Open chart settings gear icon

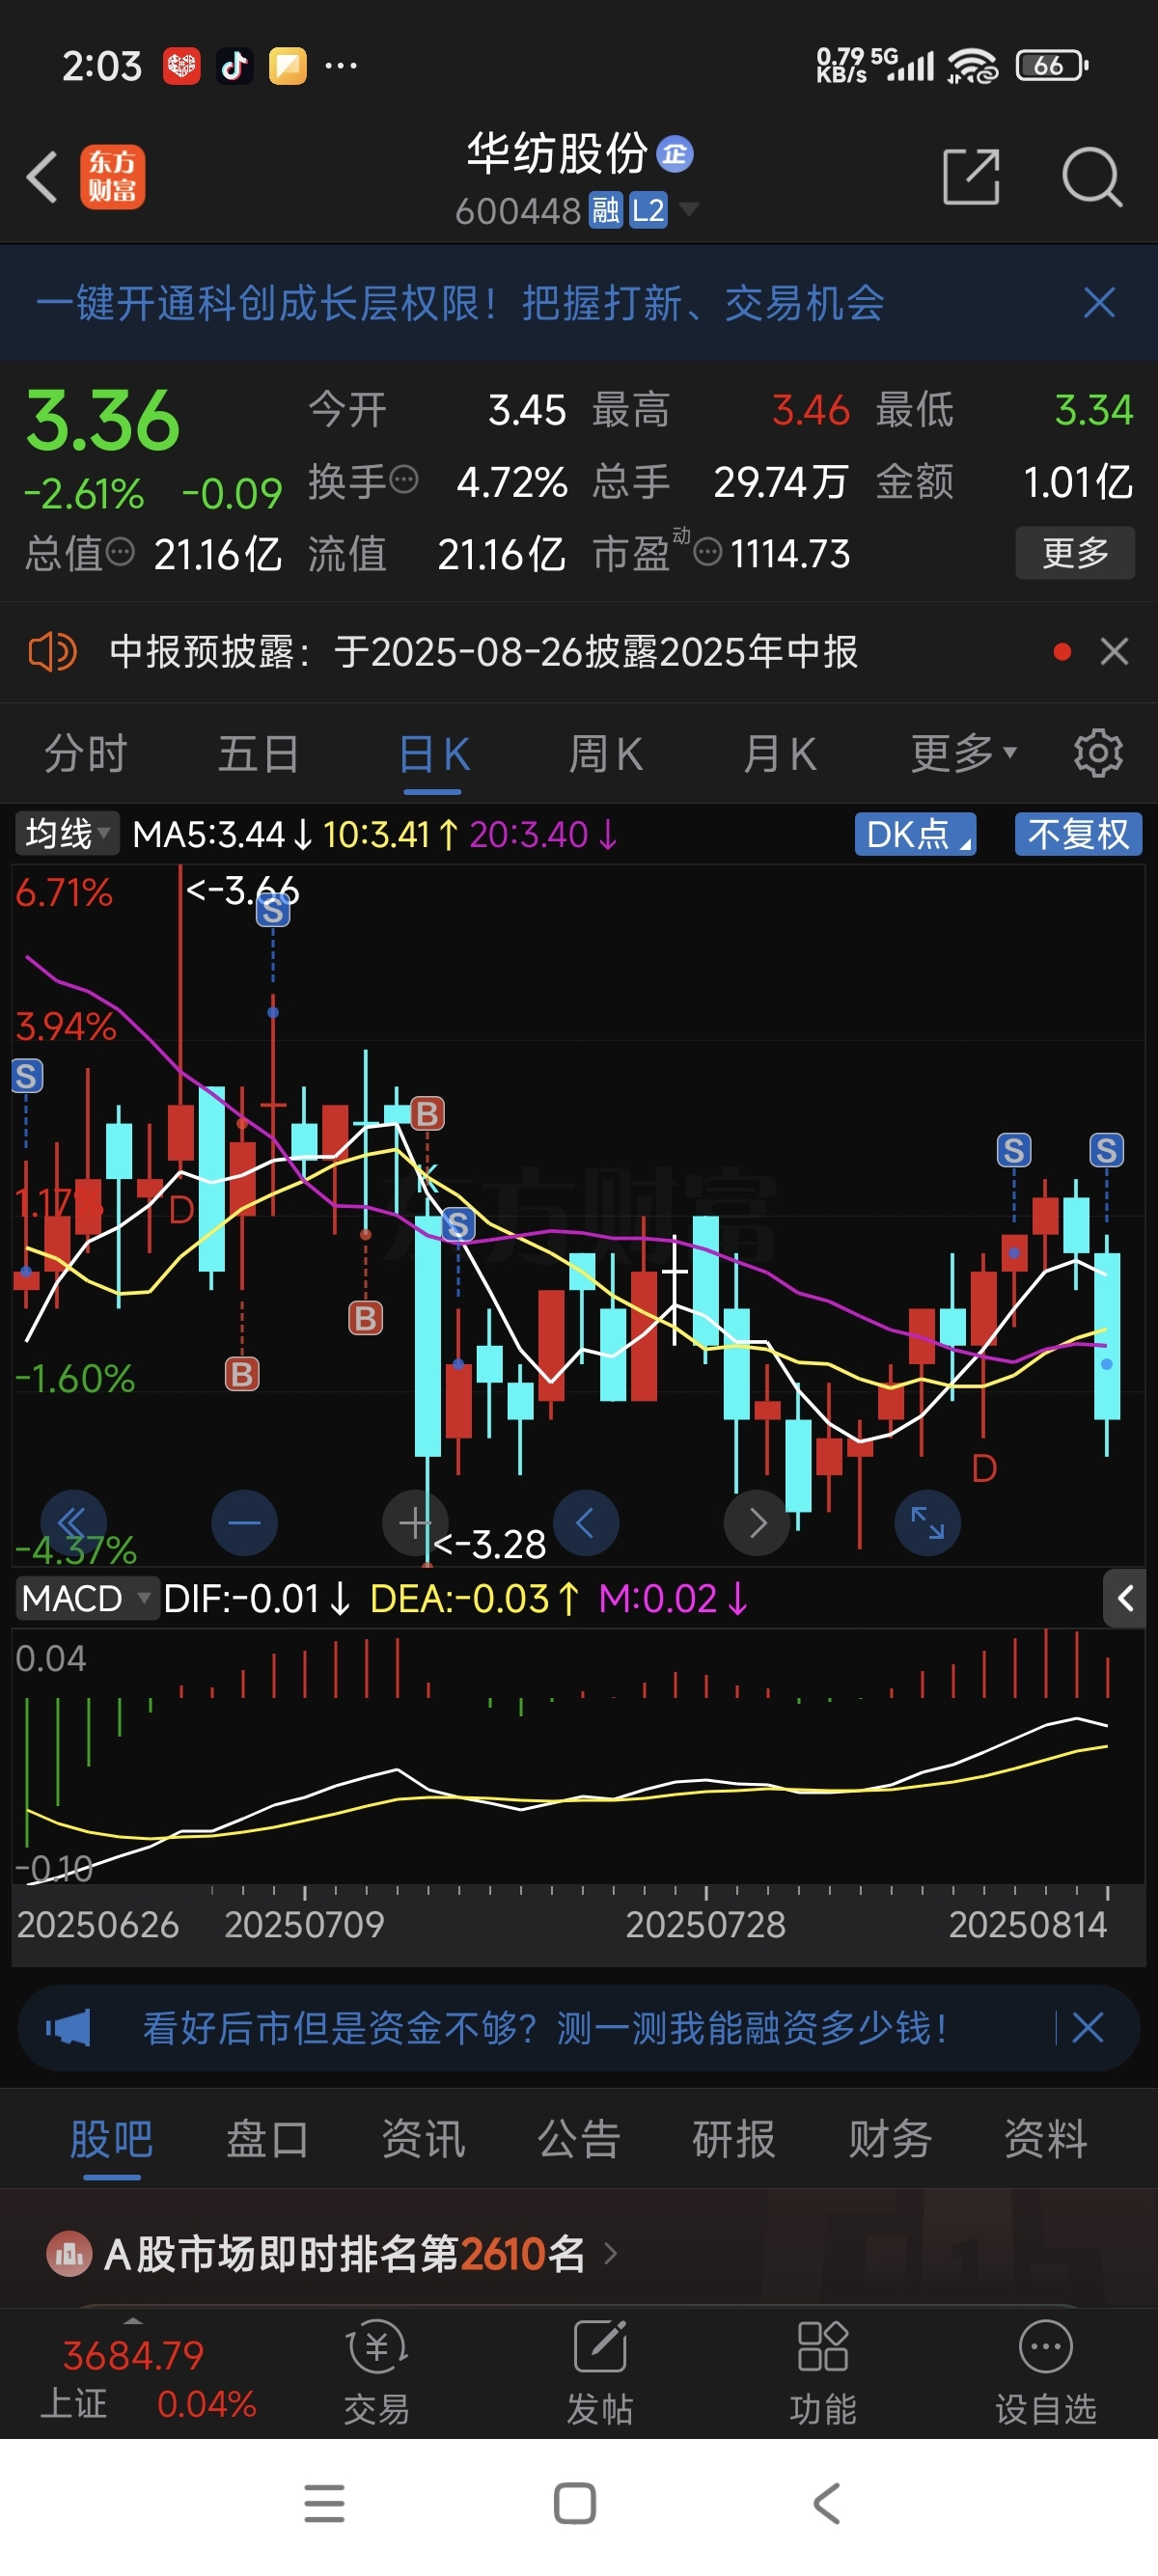pos(1098,753)
